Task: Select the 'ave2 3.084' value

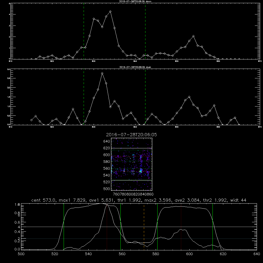Action: (x=187, y=200)
